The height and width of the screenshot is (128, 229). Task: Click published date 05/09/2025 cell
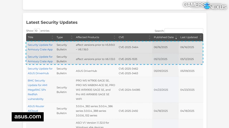coord(161,71)
